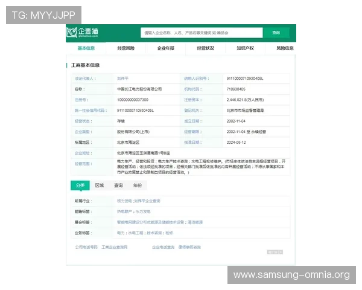Click registered capital 2,446,821.8(万人民币)
Image resolution: width=362 pixels, height=290 pixels.
coord(245,100)
